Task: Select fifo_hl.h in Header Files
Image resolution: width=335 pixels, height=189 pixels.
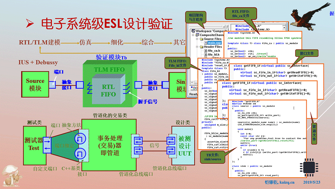Action: tap(213, 55)
